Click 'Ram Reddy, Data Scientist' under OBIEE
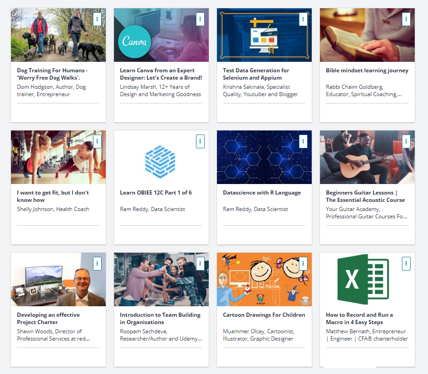Viewport: 428px width, 374px height. tap(152, 209)
